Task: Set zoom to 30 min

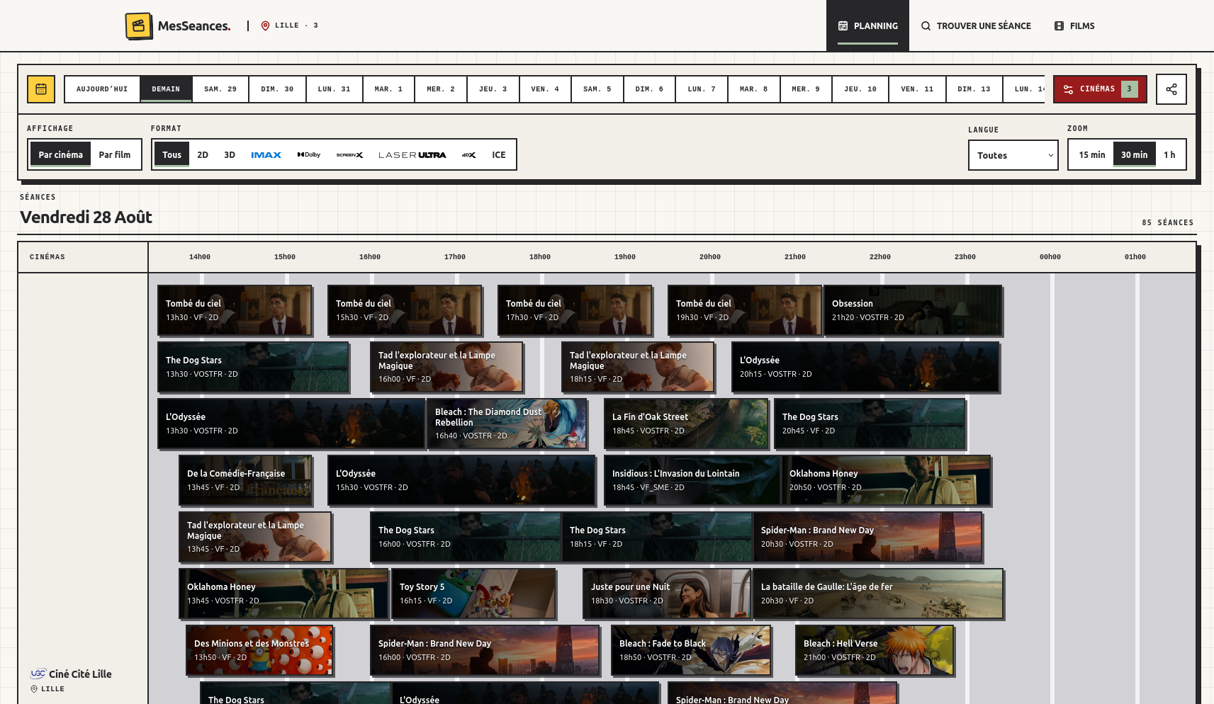Action: (x=1135, y=154)
